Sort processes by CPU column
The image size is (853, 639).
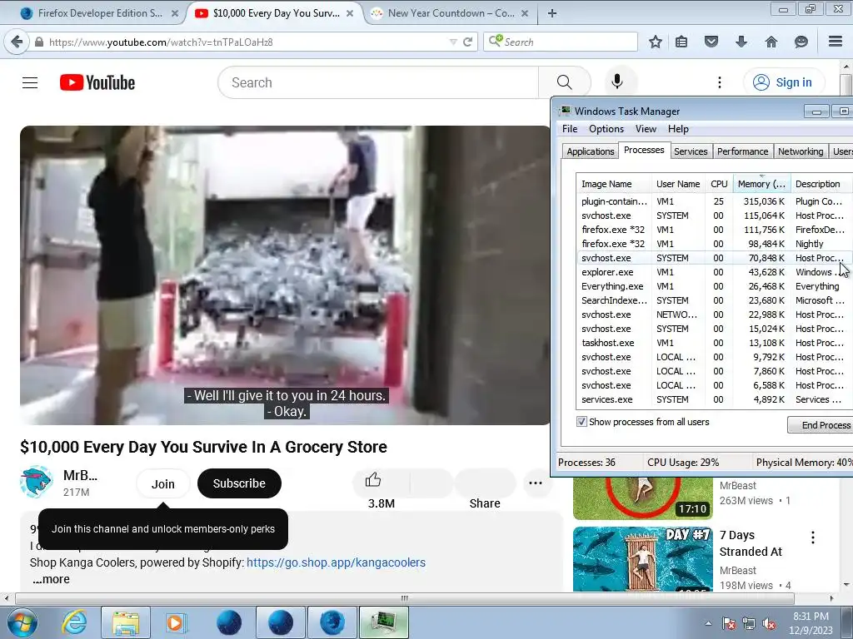click(x=719, y=184)
